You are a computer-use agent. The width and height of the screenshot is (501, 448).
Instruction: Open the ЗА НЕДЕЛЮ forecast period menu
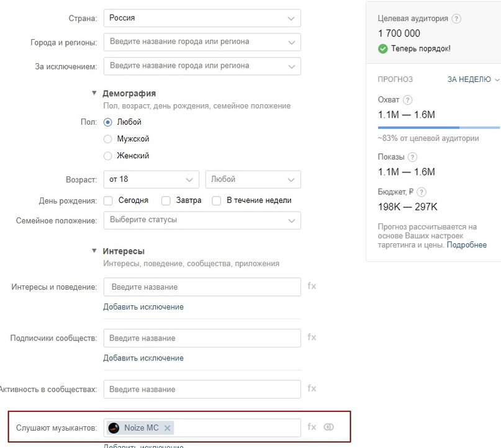click(x=473, y=79)
